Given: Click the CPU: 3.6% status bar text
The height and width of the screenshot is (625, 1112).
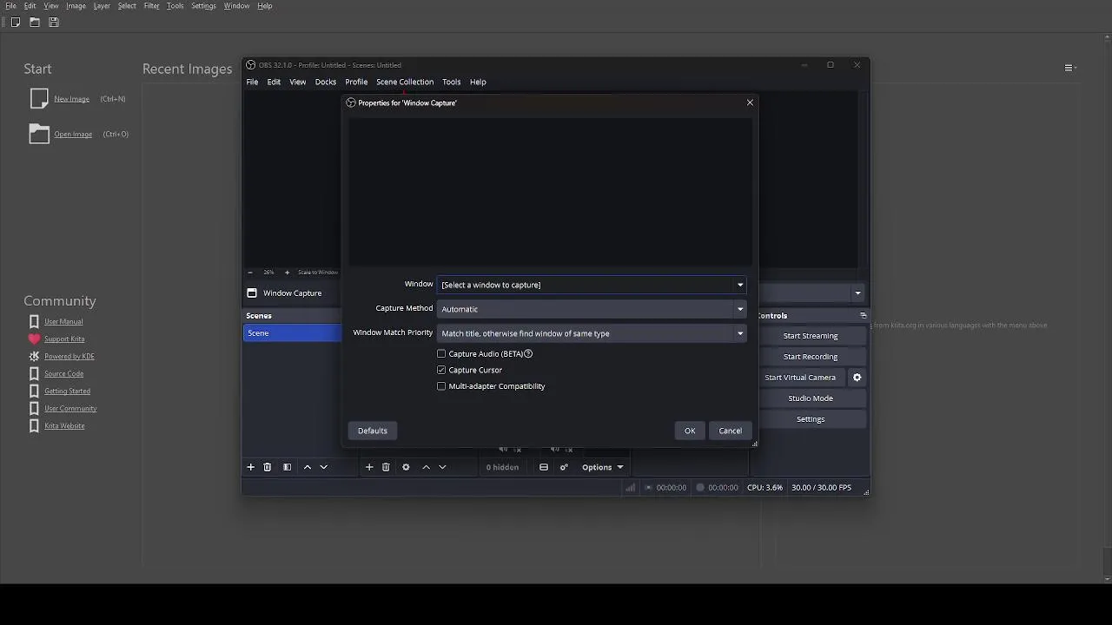Looking at the screenshot, I should point(764,488).
